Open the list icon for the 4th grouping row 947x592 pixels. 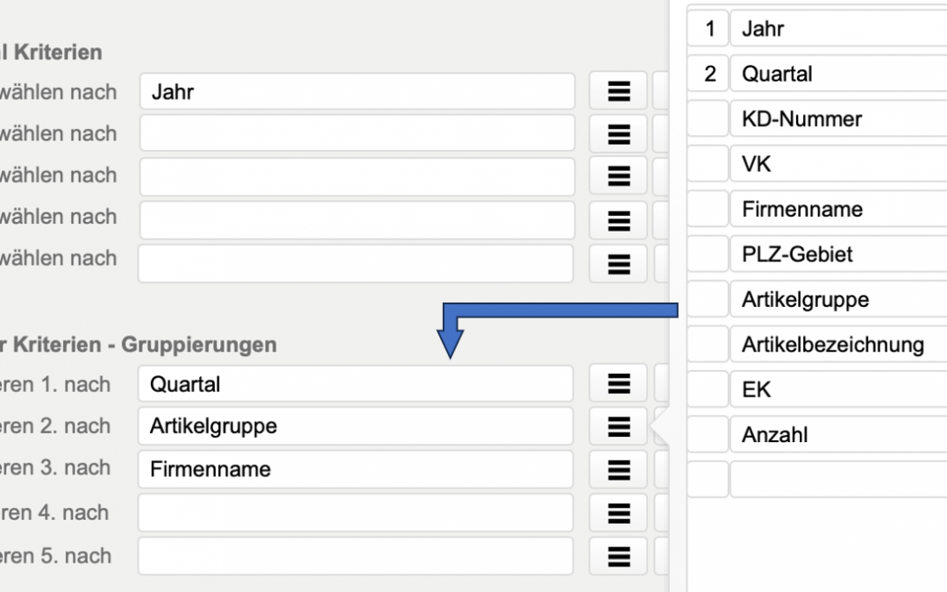point(618,512)
